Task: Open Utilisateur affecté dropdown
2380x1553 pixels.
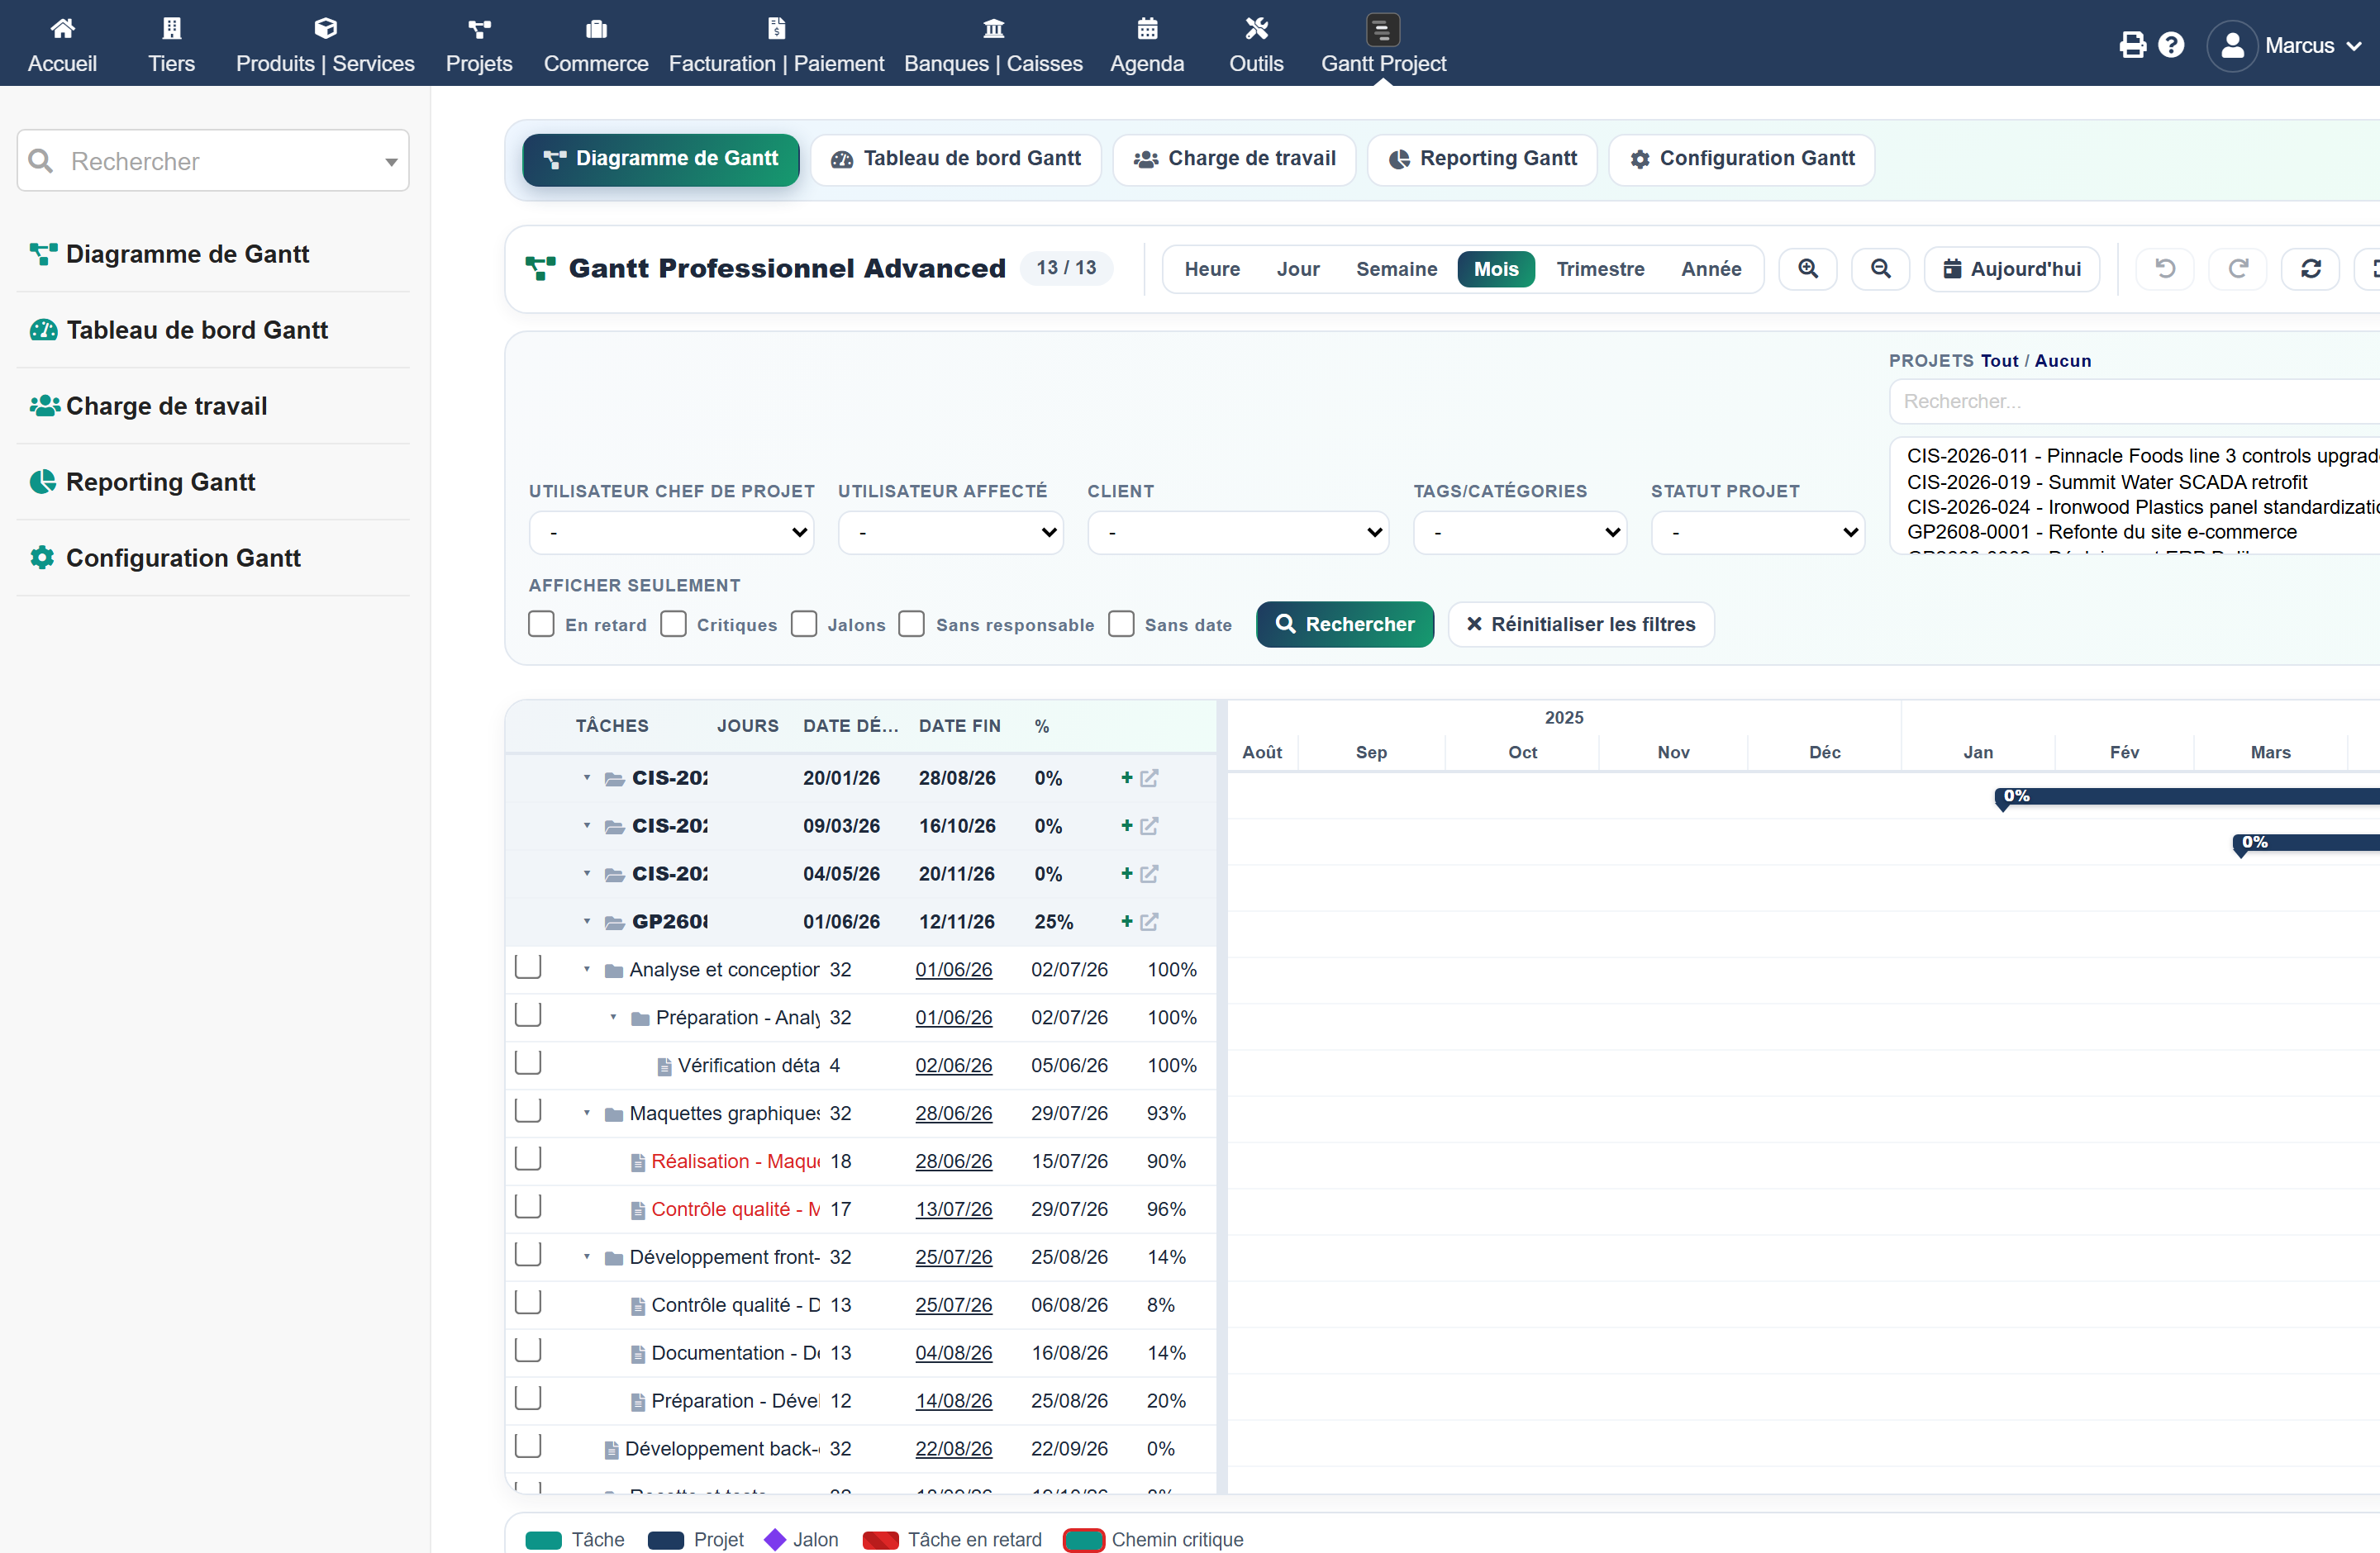Action: [950, 533]
